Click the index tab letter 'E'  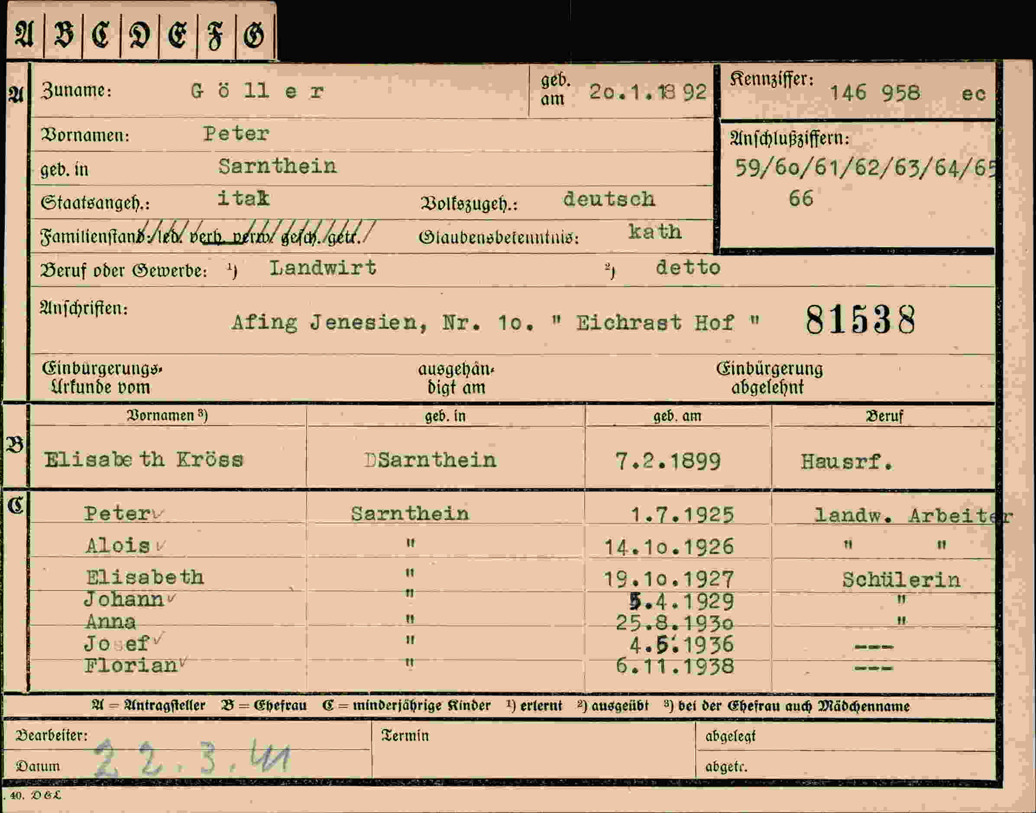(178, 35)
